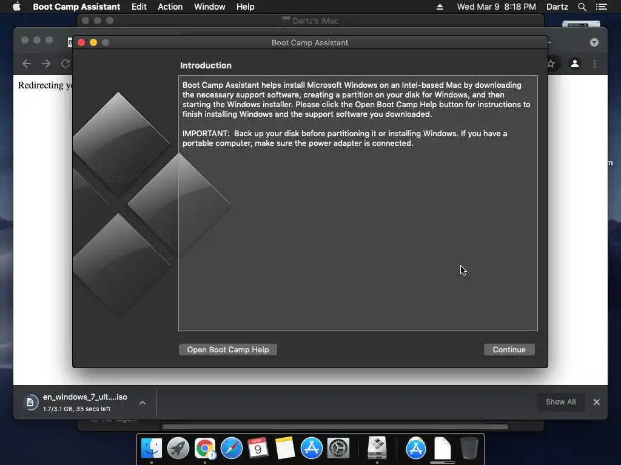Open the Applications folder stack in Dock

[415, 448]
